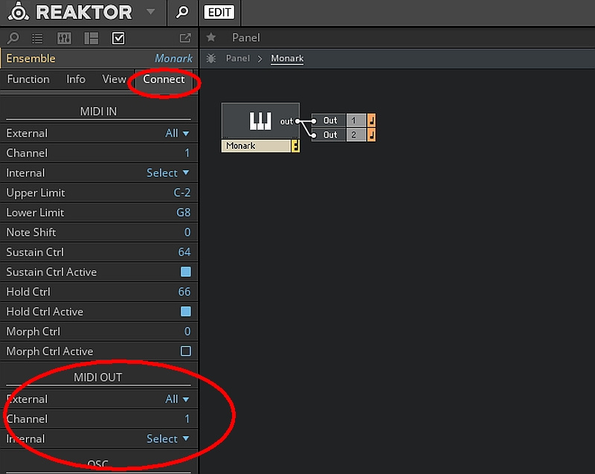Open the Reaktor main menu arrow

tap(151, 12)
